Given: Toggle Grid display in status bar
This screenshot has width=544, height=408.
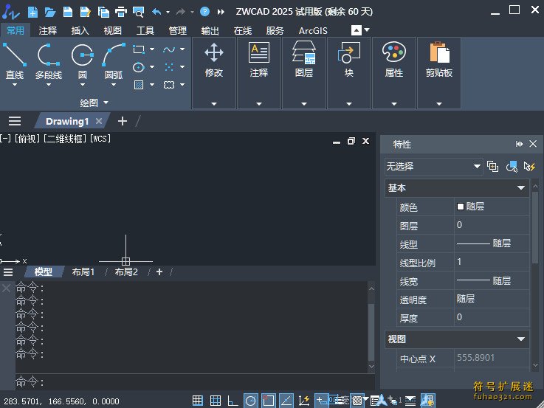Looking at the screenshot, I should tap(216, 401).
